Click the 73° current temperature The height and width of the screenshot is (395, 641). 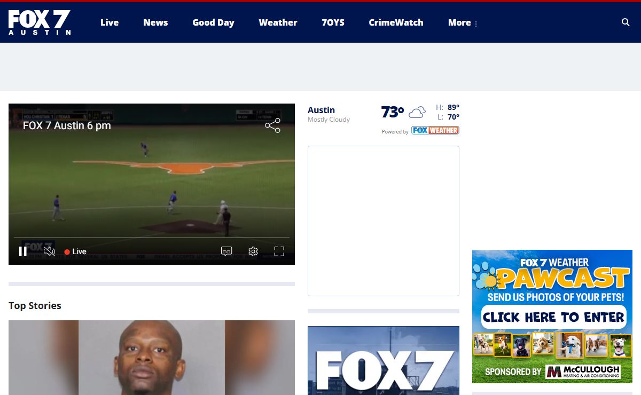pos(393,112)
